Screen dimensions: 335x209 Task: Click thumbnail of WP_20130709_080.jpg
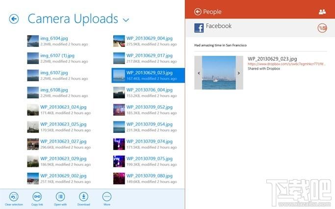pos(119,179)
